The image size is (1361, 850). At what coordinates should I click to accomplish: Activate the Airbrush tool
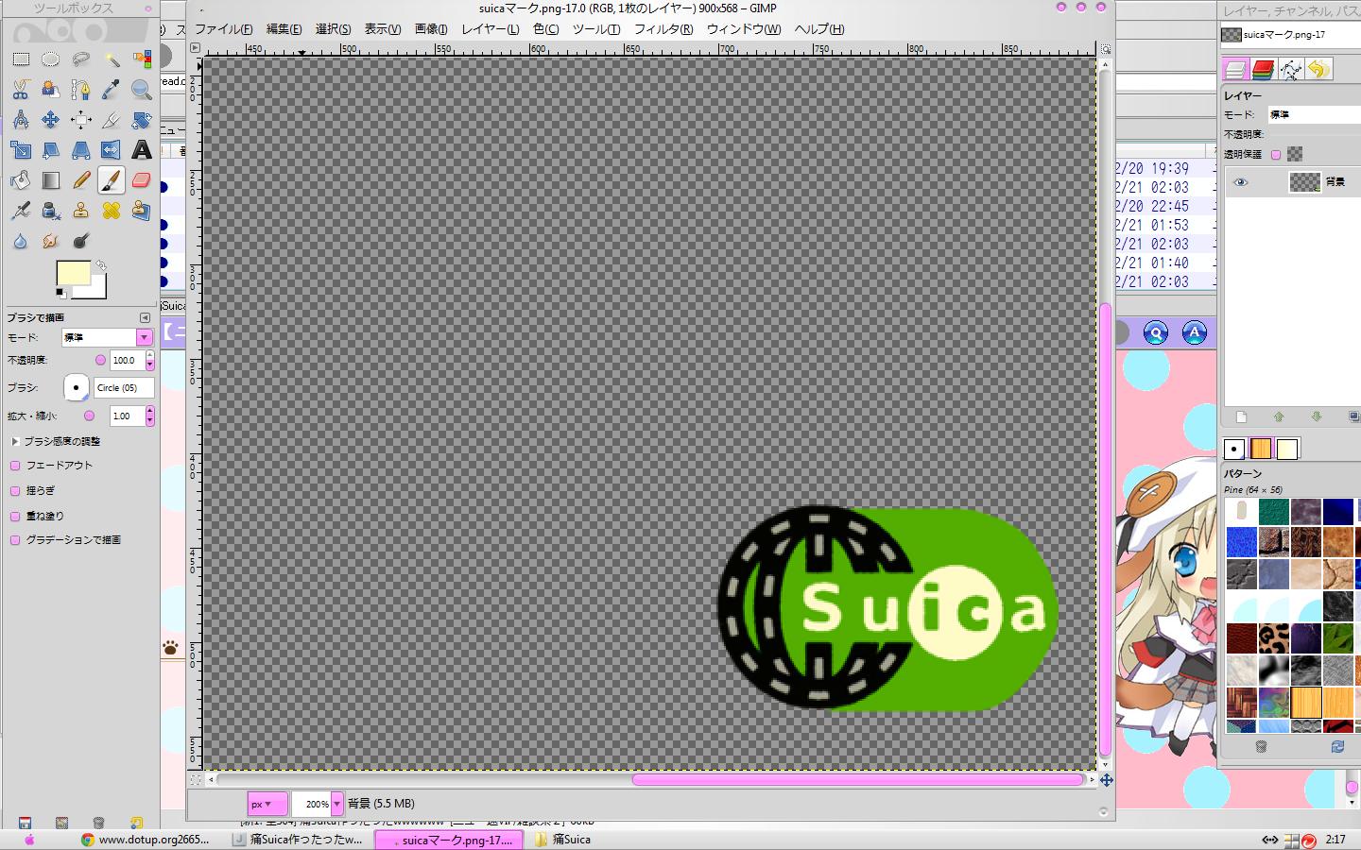pyautogui.click(x=20, y=211)
